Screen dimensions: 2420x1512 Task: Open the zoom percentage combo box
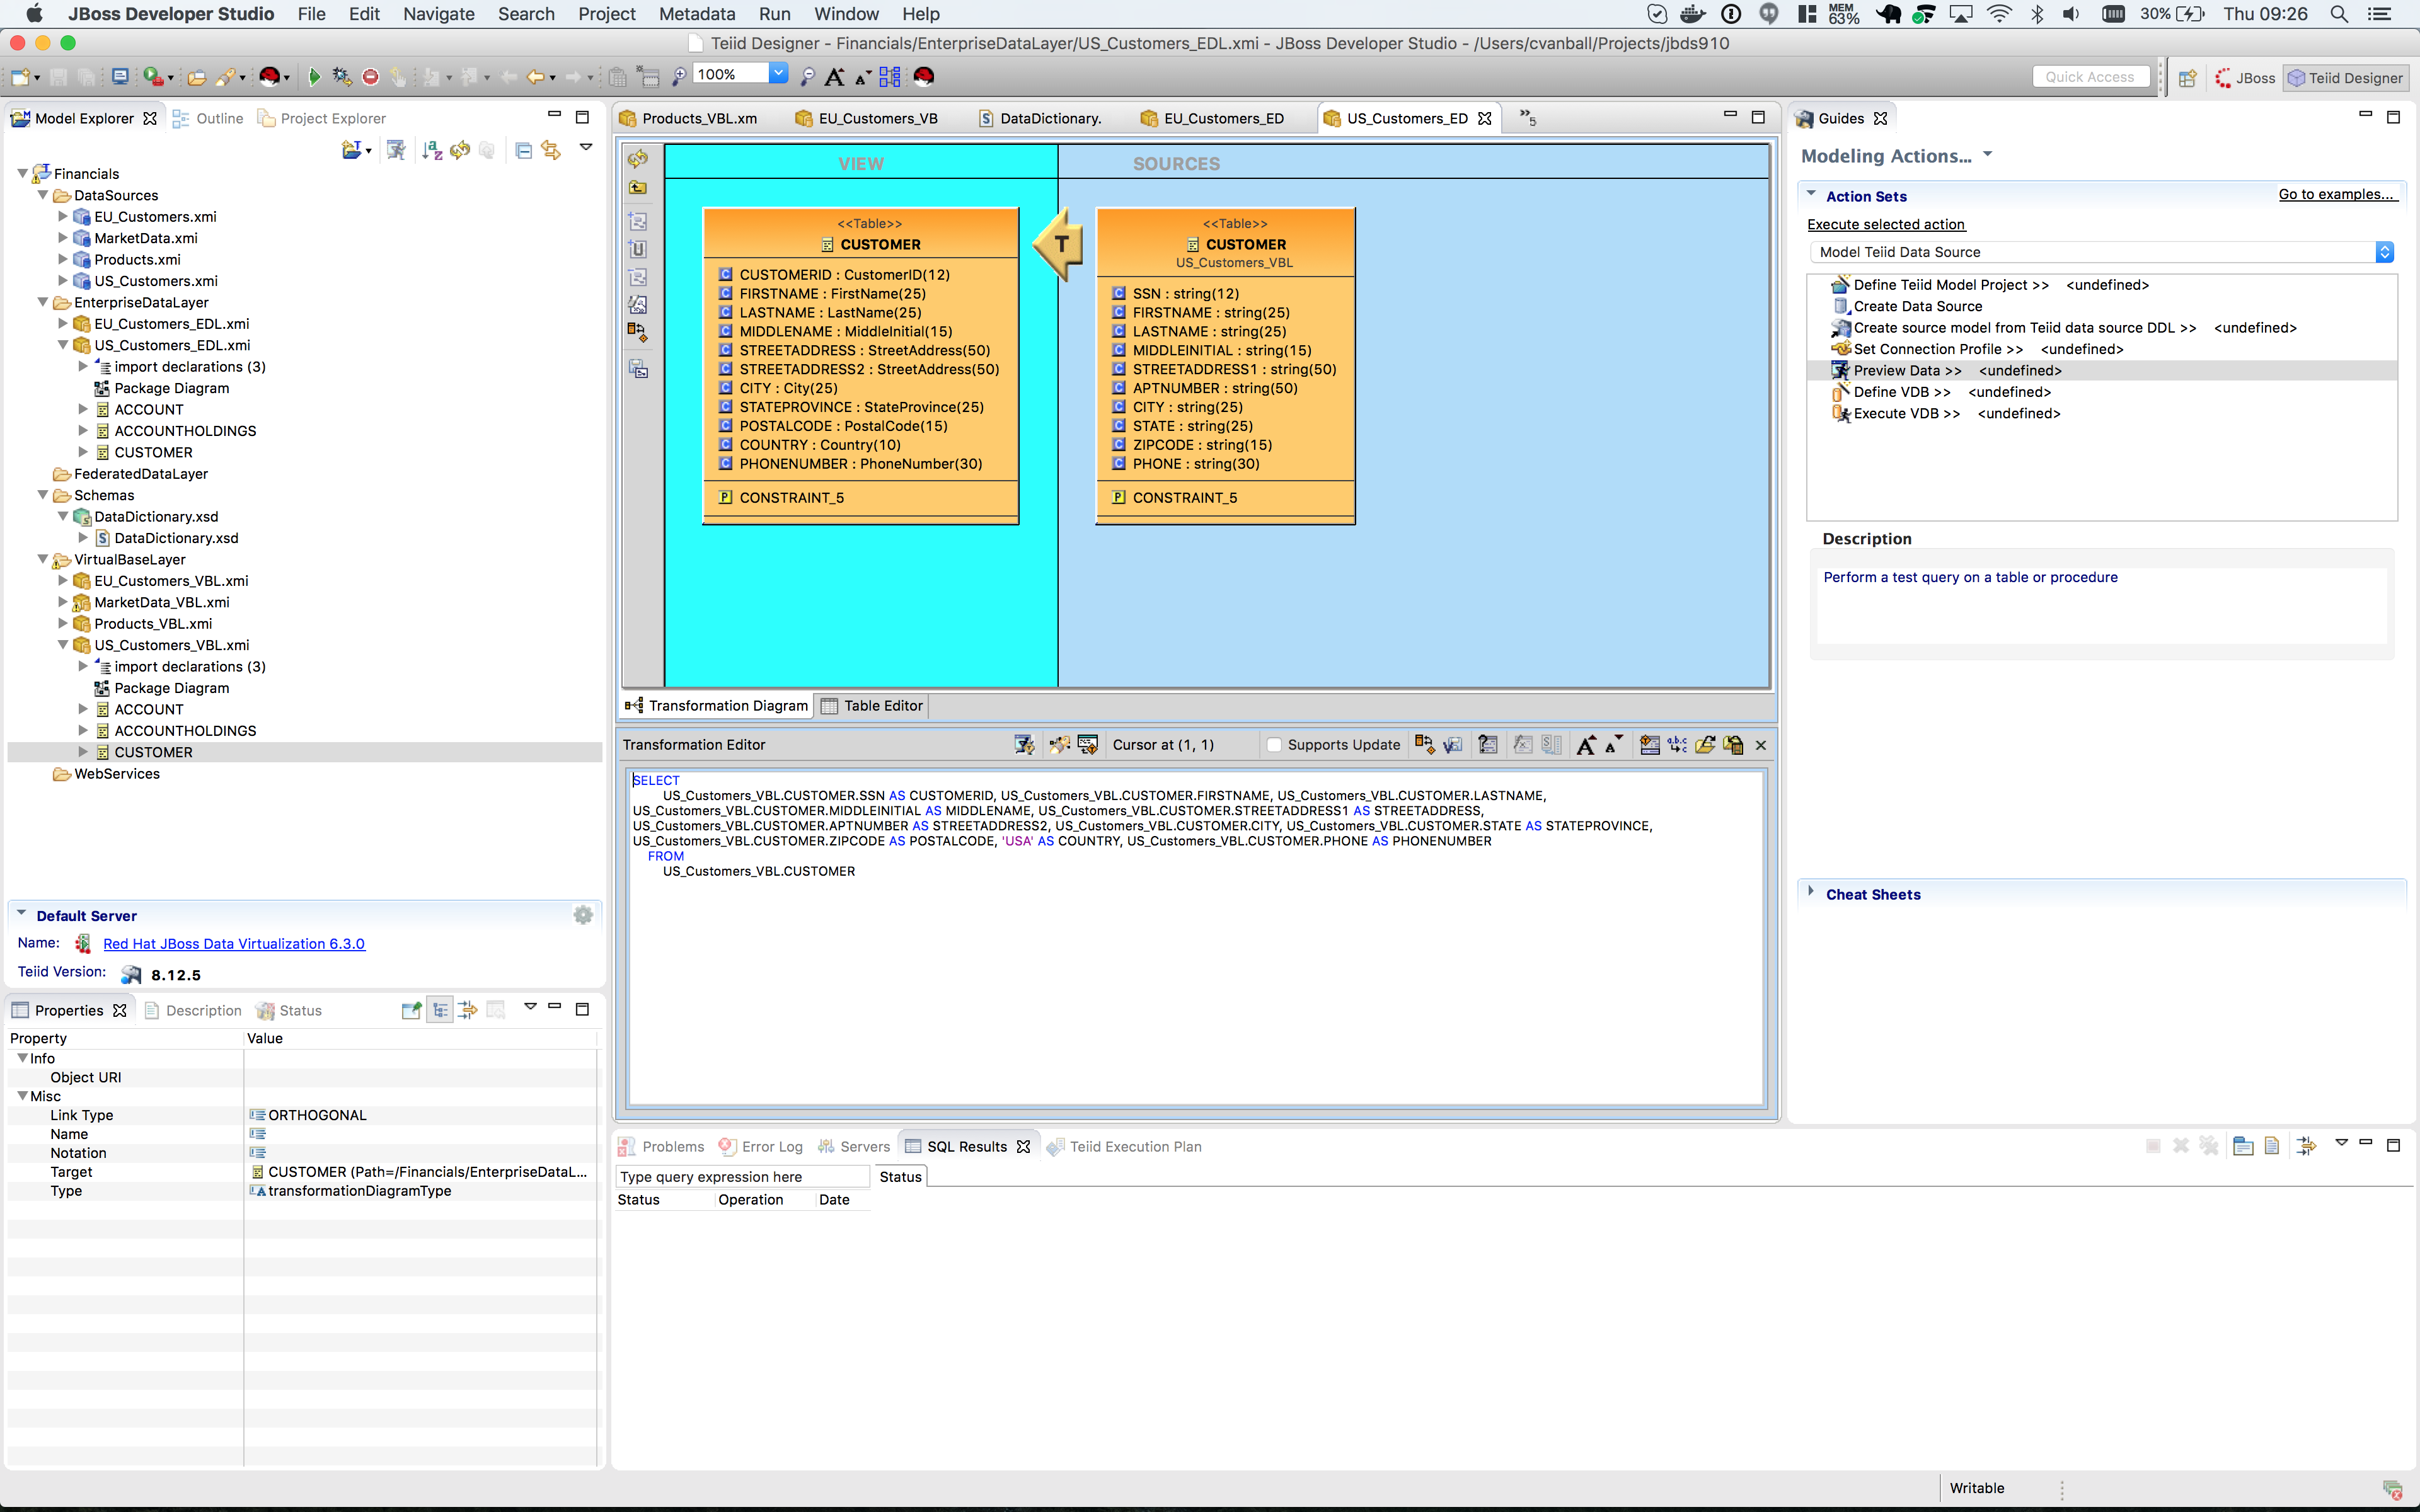click(779, 73)
